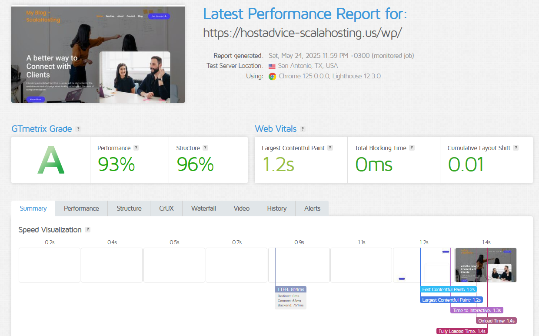Select the Summary tab
The width and height of the screenshot is (539, 336).
coord(33,208)
